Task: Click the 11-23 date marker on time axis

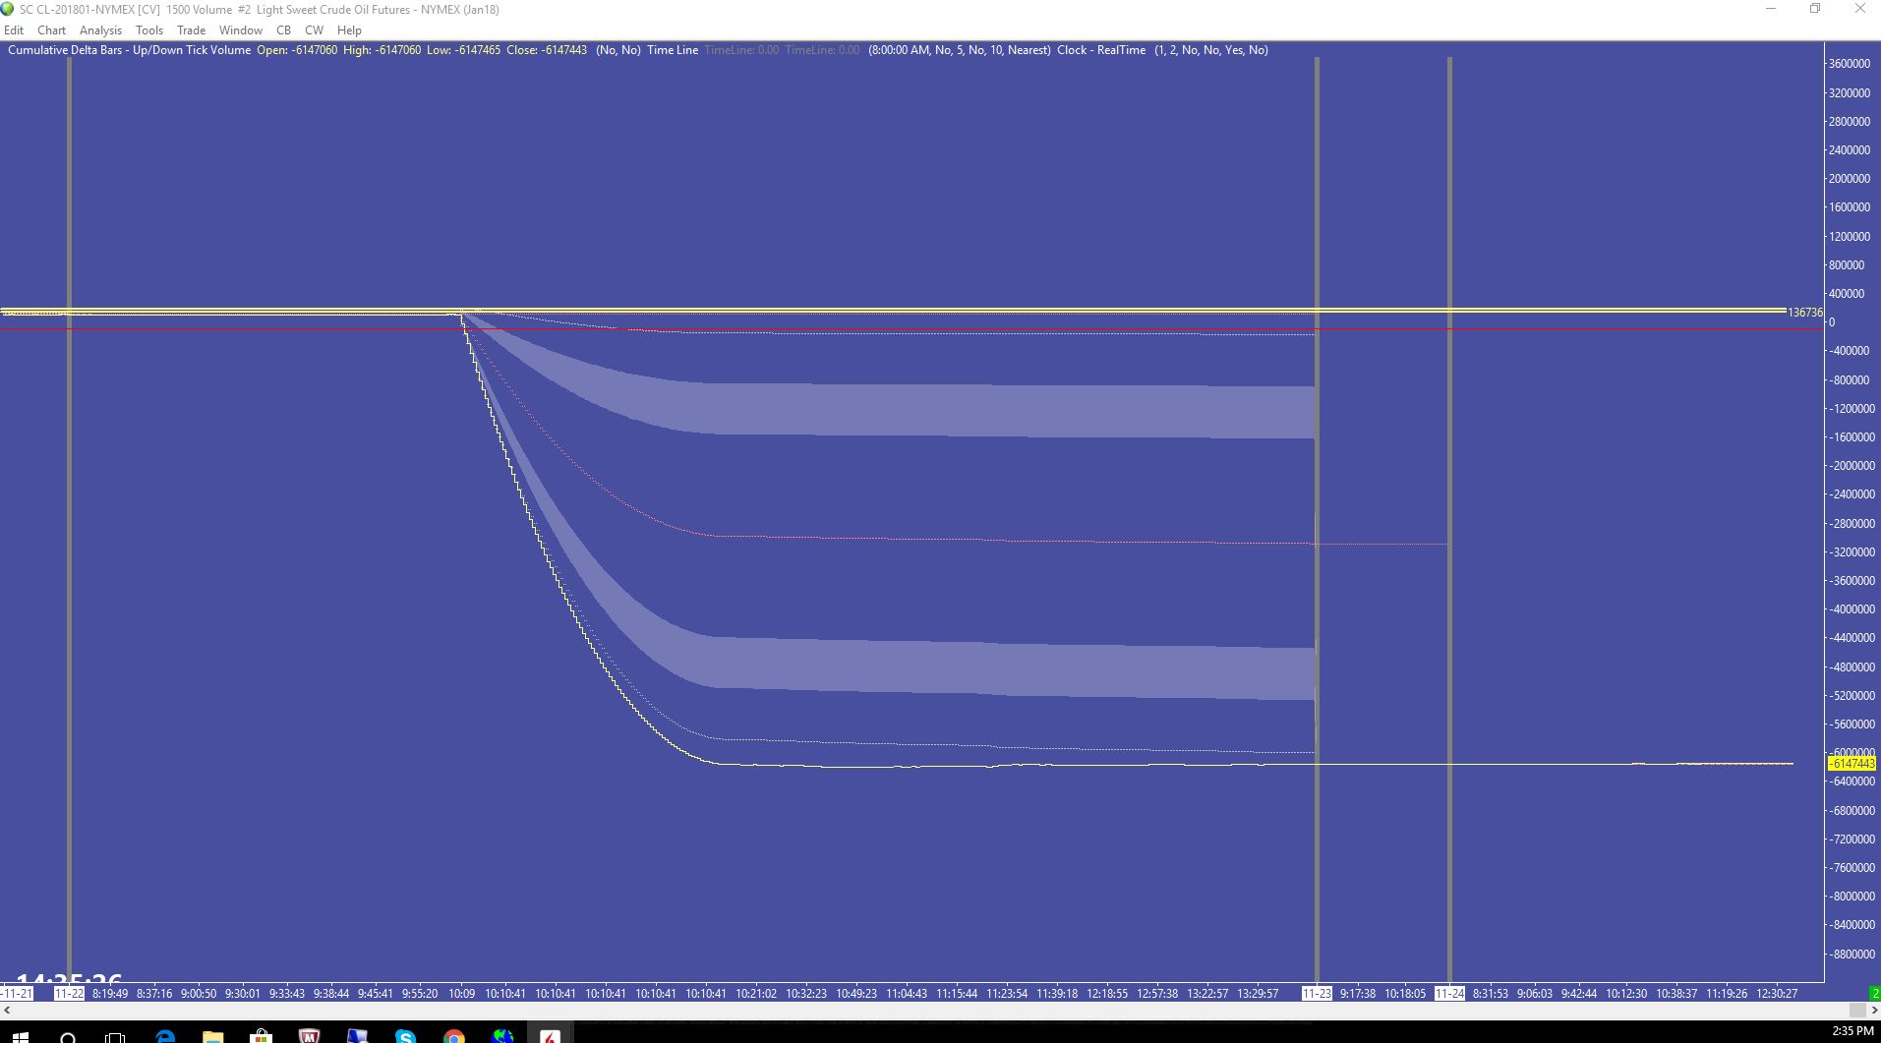Action: coord(1317,993)
